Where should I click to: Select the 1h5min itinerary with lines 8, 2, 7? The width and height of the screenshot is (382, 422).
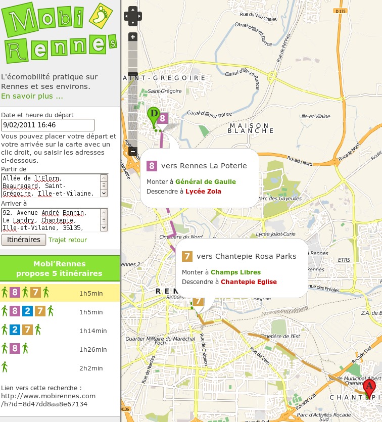click(60, 311)
